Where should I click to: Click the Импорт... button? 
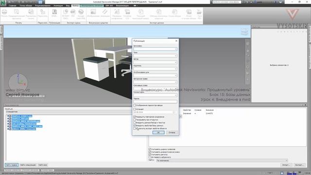point(286,165)
